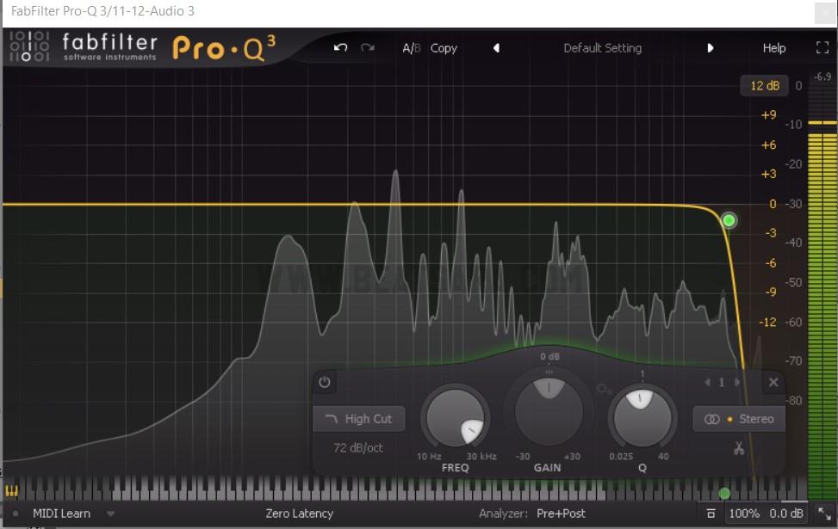Viewport: 838px width, 529px height.
Task: Click the resize arrows icon at bottom right
Action: click(x=823, y=514)
